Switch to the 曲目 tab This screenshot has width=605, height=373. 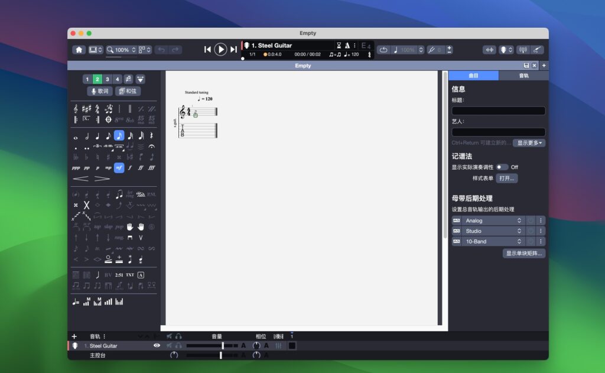point(473,76)
